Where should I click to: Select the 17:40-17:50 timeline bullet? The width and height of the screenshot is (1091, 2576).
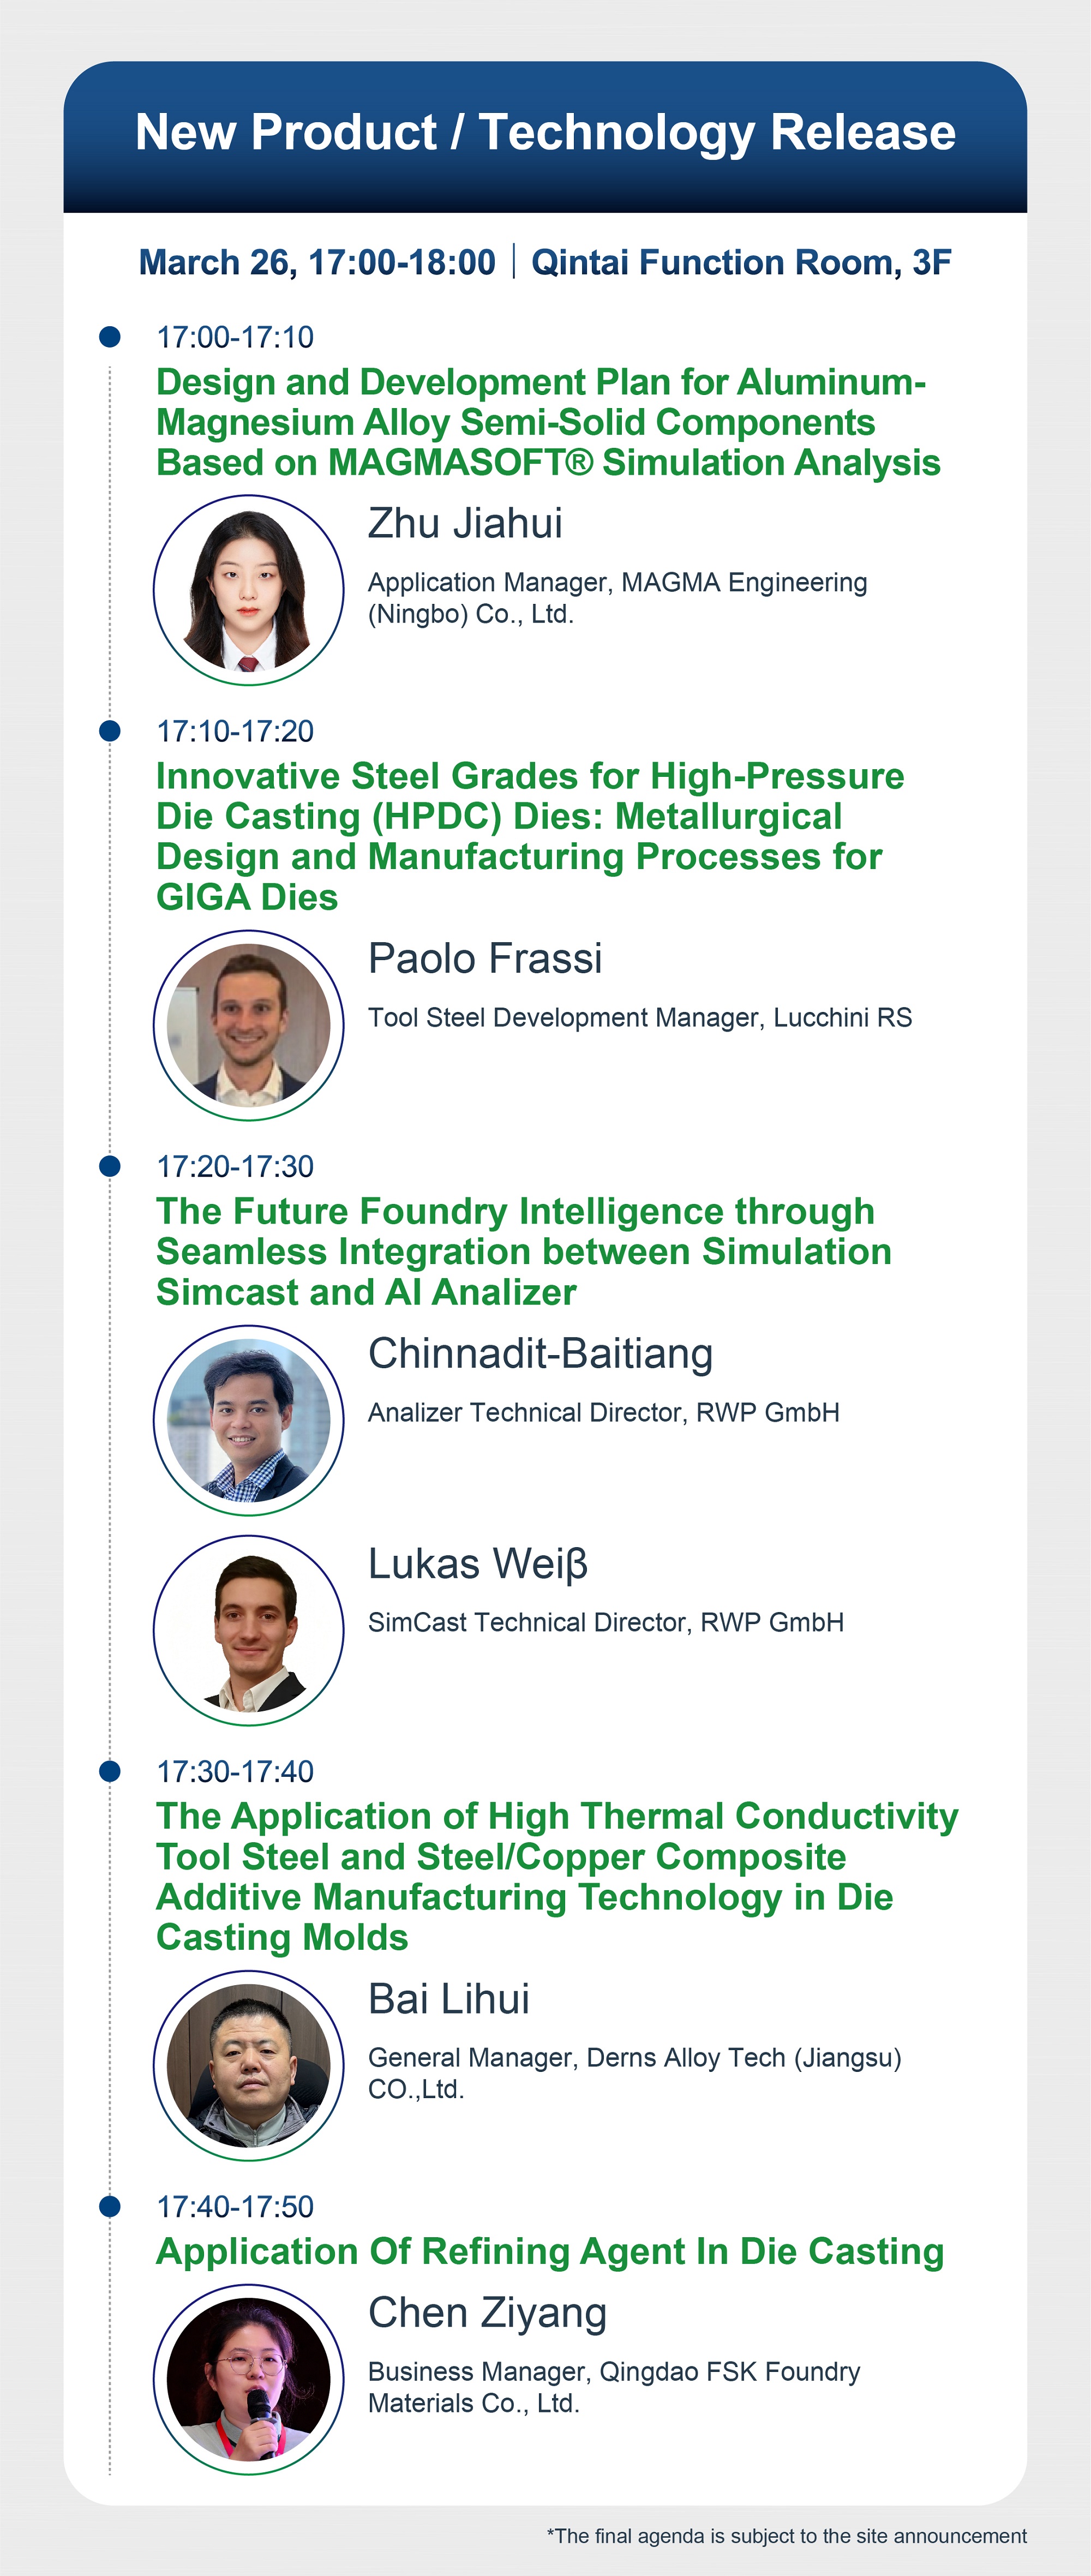point(110,2206)
